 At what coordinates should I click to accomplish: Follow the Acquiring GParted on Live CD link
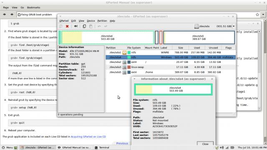[x=88, y=137]
